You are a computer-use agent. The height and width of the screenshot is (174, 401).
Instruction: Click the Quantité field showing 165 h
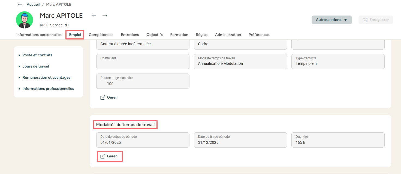[338, 140]
